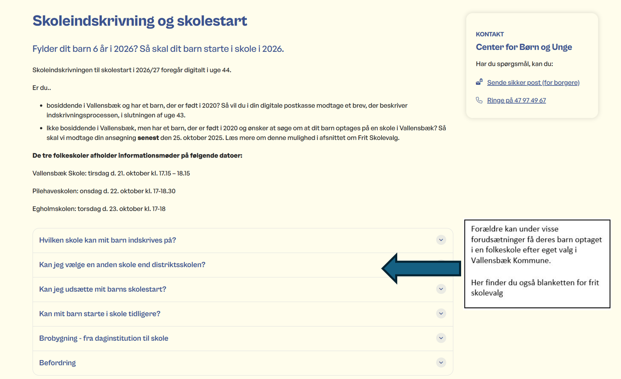Screen dimensions: 621x379
Task: Click the annotation text box about frit skolevalg
Action: tap(537, 263)
